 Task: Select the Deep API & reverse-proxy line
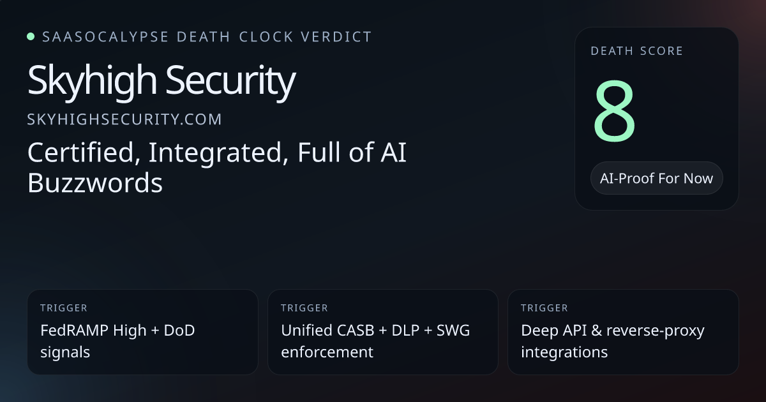point(613,331)
